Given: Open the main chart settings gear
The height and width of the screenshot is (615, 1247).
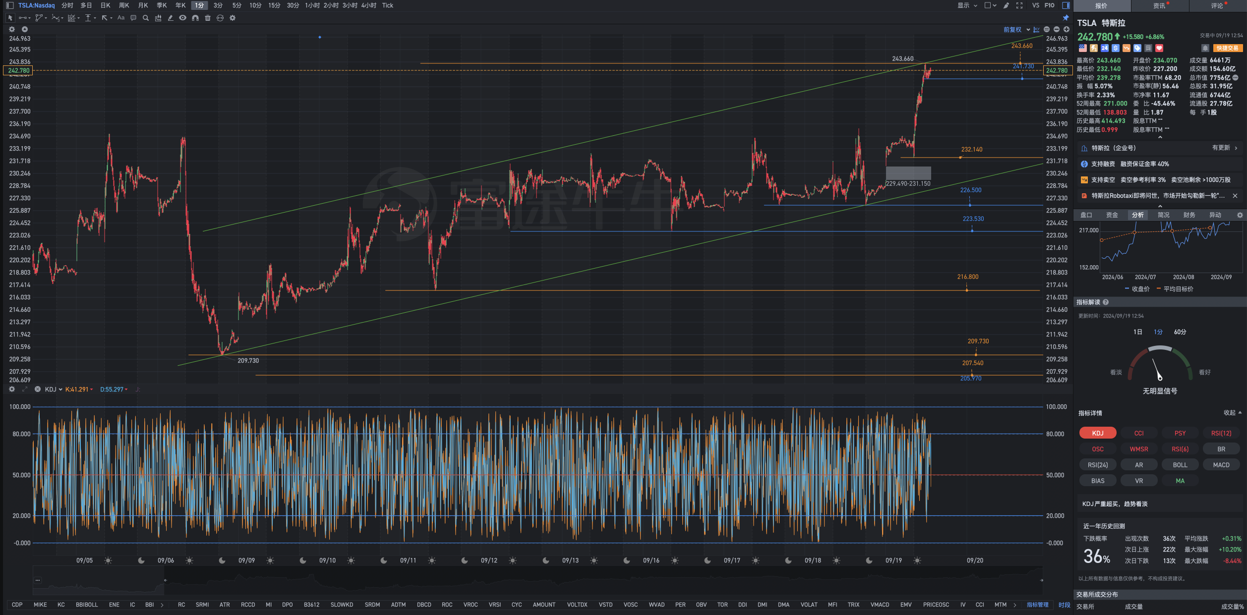Looking at the screenshot, I should click(x=12, y=29).
